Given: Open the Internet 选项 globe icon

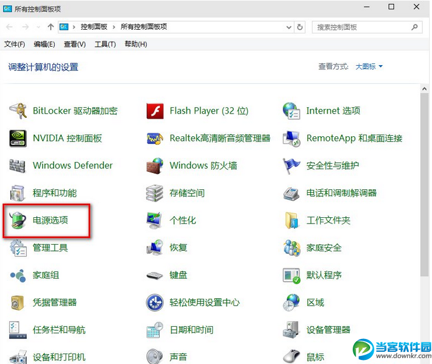Looking at the screenshot, I should point(291,111).
